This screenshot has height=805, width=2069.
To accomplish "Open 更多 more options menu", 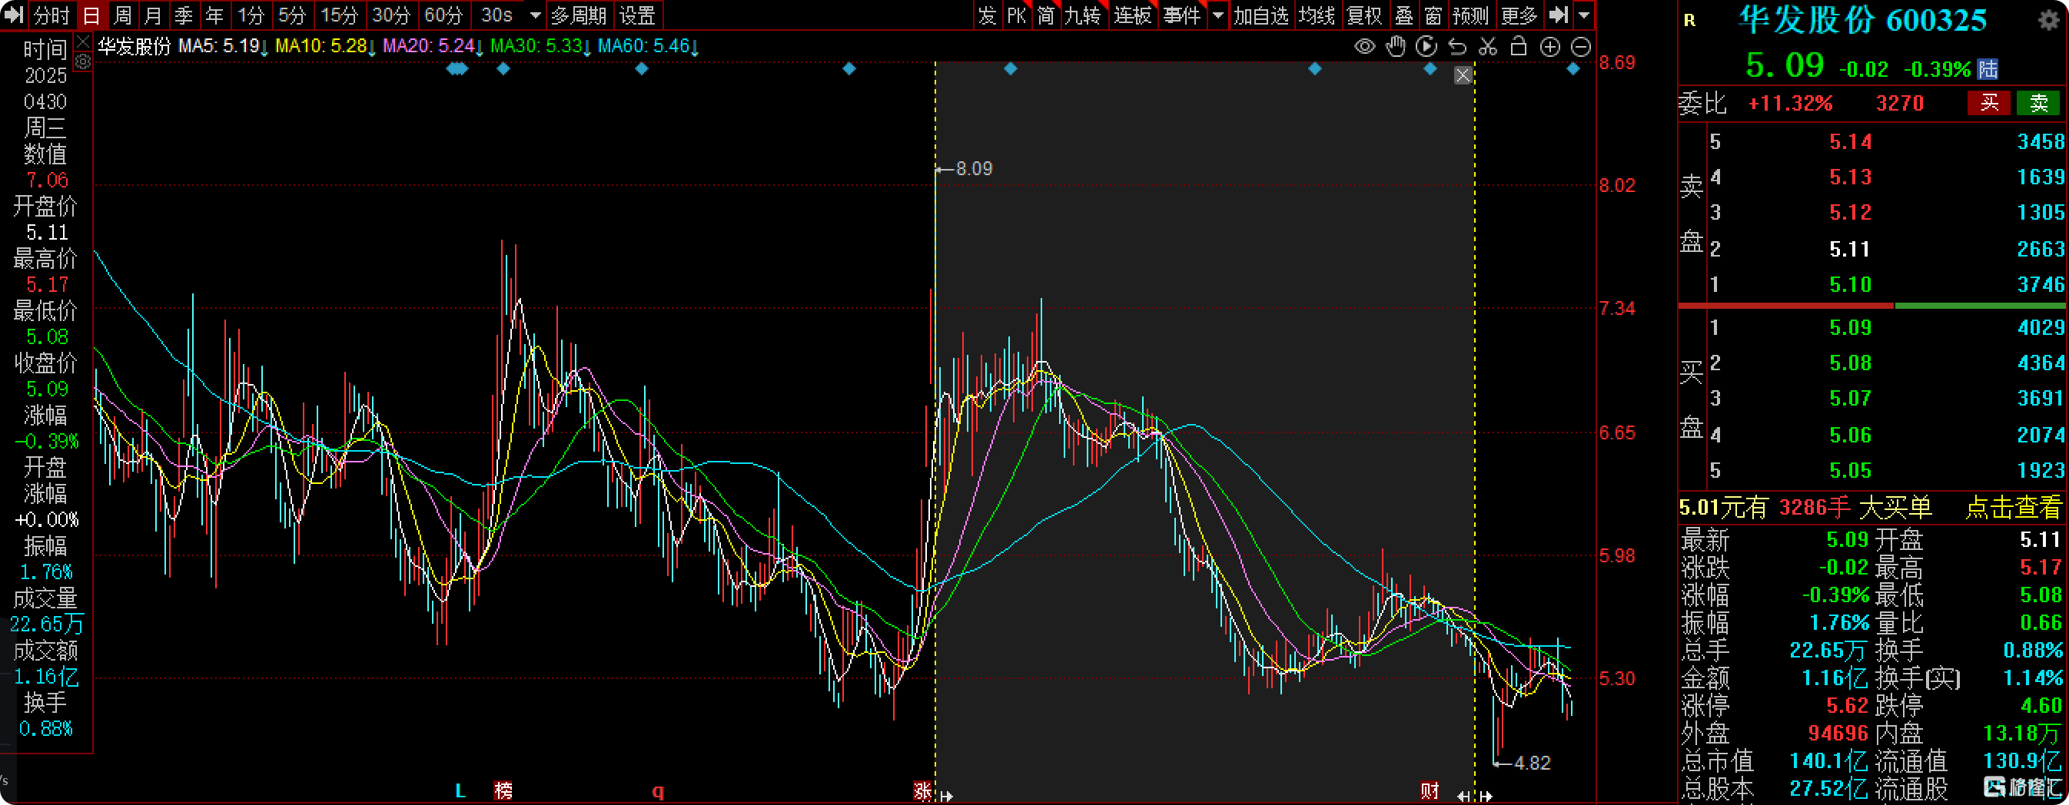I will (1519, 15).
